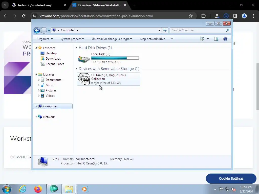
Task: Open recent pages dropdown beside Explorer's nav arrows
Action: pos(49,31)
